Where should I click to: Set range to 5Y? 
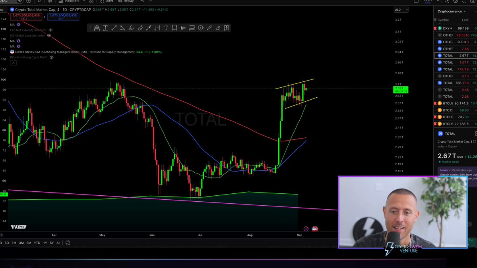click(x=52, y=243)
